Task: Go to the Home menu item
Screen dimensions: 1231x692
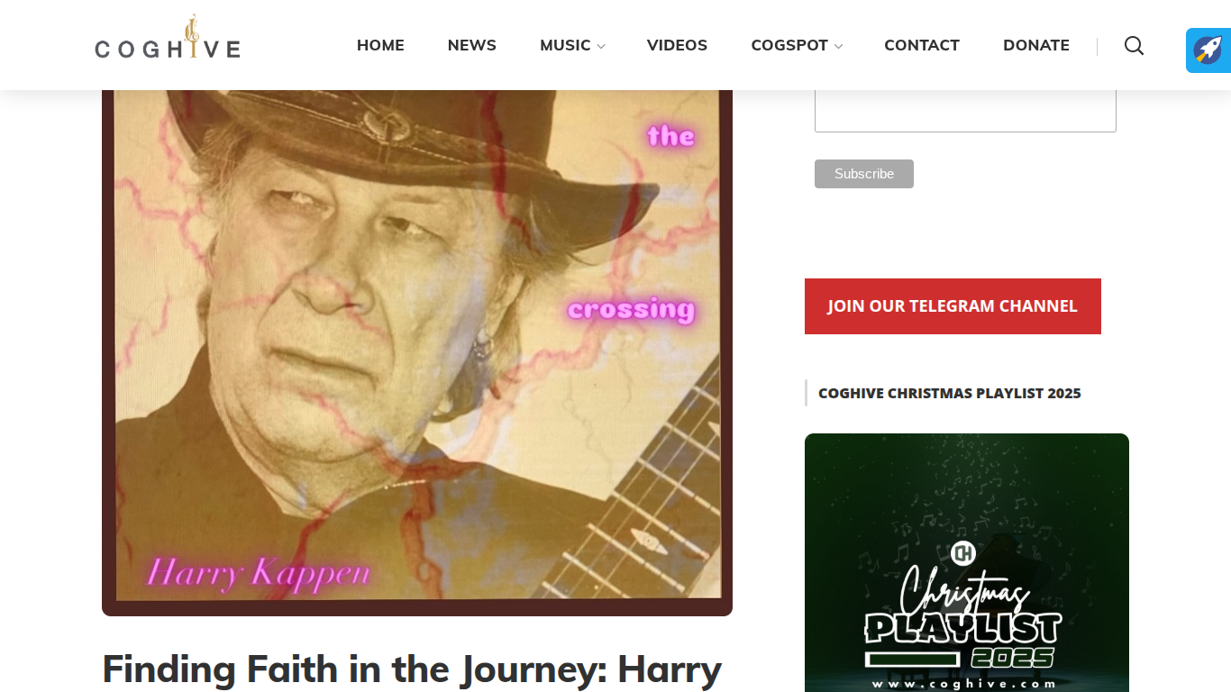Action: (x=380, y=45)
